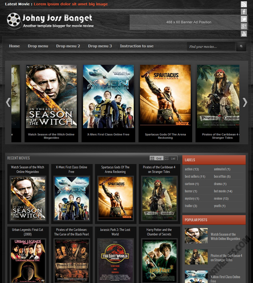Screen dimensions: 253x283
Task: Open Drop menu 2
Action: point(68,46)
